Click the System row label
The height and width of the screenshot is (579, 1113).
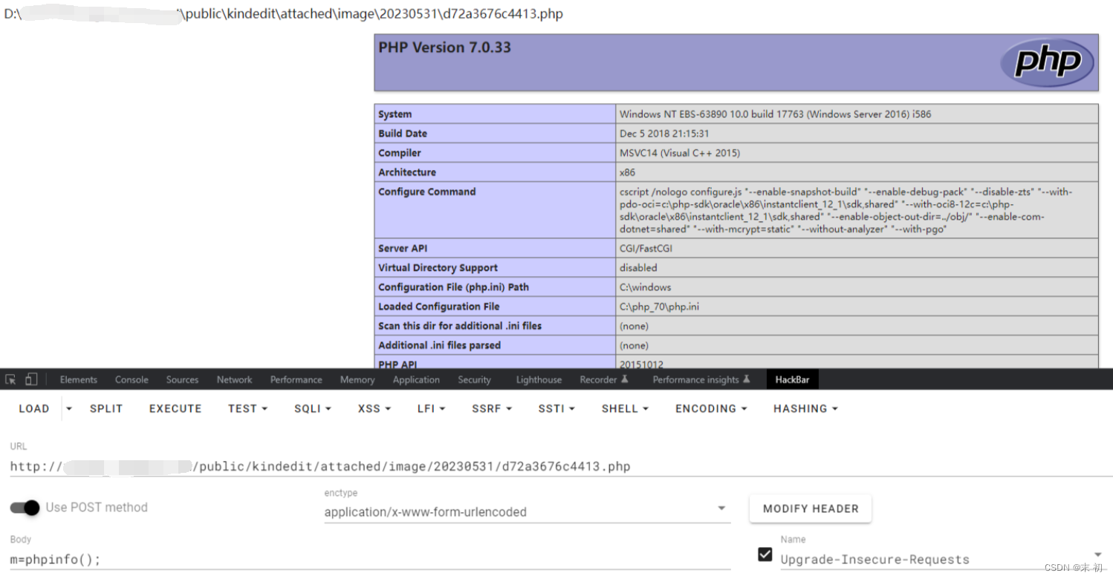pyautogui.click(x=395, y=114)
